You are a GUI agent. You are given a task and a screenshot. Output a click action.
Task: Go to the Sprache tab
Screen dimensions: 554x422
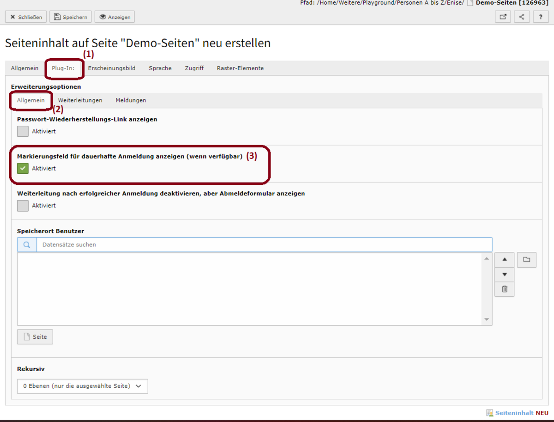160,68
